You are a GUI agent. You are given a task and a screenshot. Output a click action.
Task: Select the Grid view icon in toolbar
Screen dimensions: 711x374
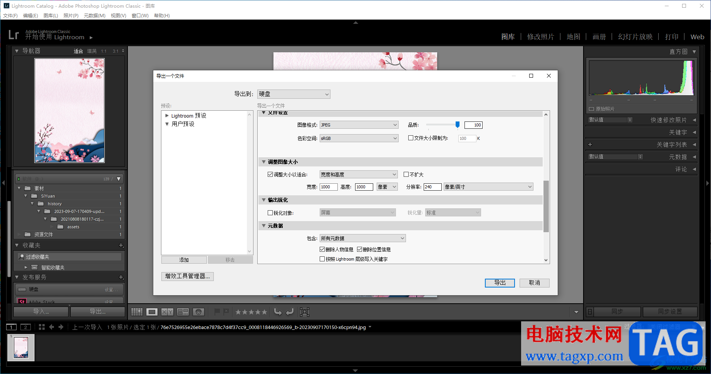(x=137, y=312)
